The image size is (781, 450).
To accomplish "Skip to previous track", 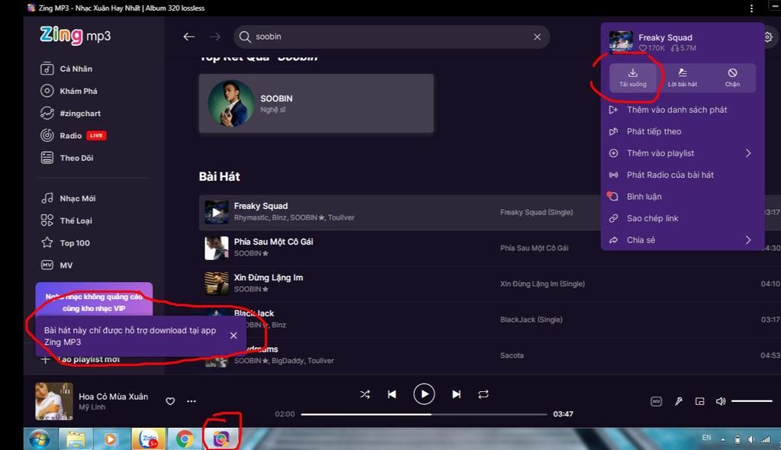I will 392,394.
